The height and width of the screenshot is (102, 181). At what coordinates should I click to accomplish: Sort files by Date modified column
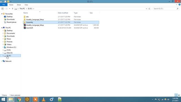coord(63,13)
